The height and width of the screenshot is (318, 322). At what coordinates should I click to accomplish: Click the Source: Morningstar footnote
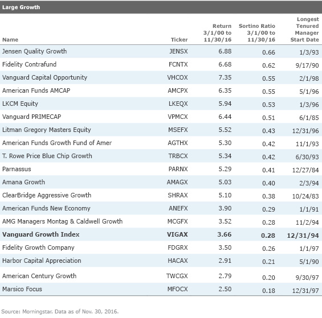click(x=60, y=312)
